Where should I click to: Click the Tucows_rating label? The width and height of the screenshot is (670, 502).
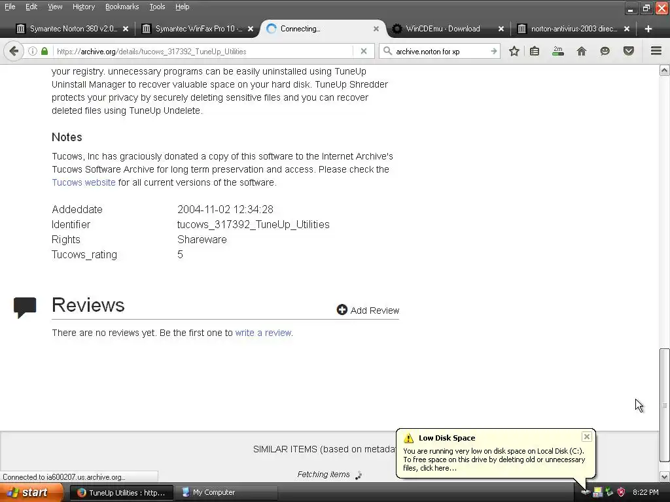[84, 255]
